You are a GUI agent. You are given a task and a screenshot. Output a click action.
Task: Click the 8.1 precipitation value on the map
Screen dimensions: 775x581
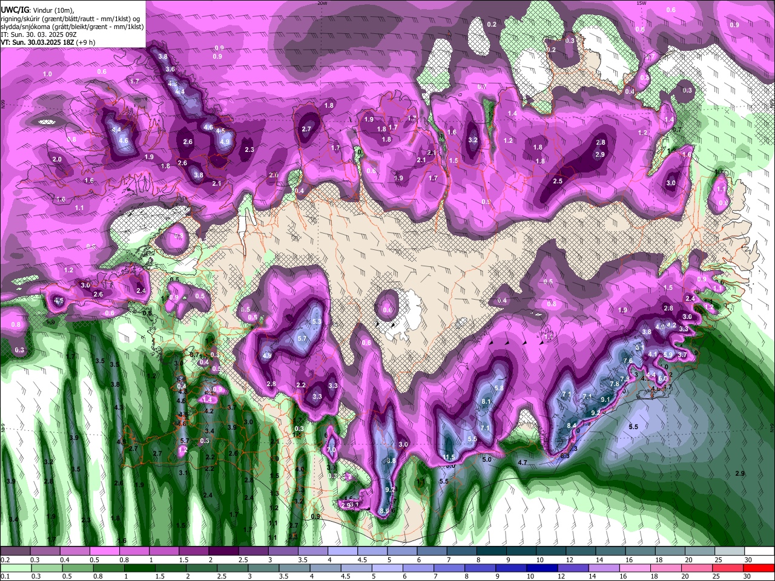pyautogui.click(x=486, y=401)
